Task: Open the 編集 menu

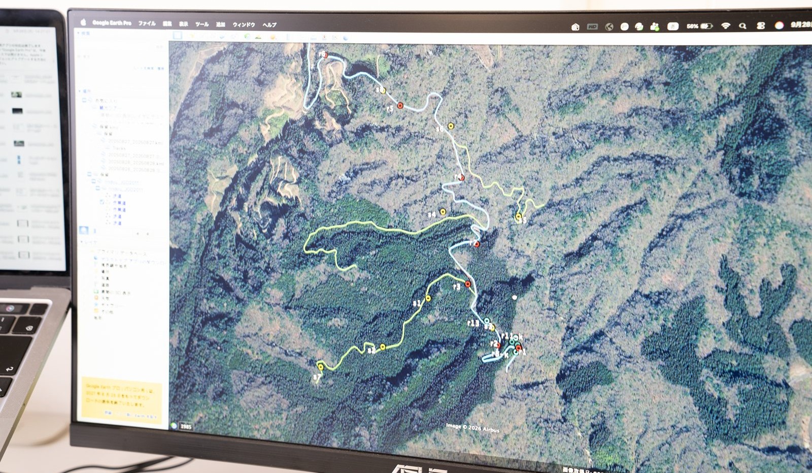Action: coord(167,24)
